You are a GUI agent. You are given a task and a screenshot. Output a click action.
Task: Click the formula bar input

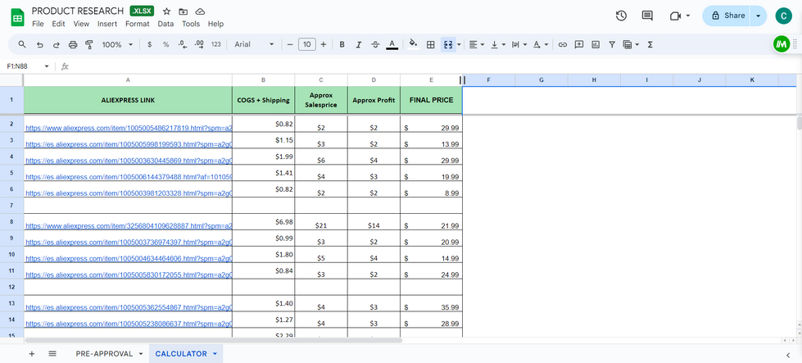[x=435, y=66]
